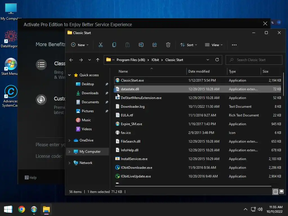Select the InstallServices.exe icon
The width and height of the screenshot is (288, 216).
(x=117, y=159)
